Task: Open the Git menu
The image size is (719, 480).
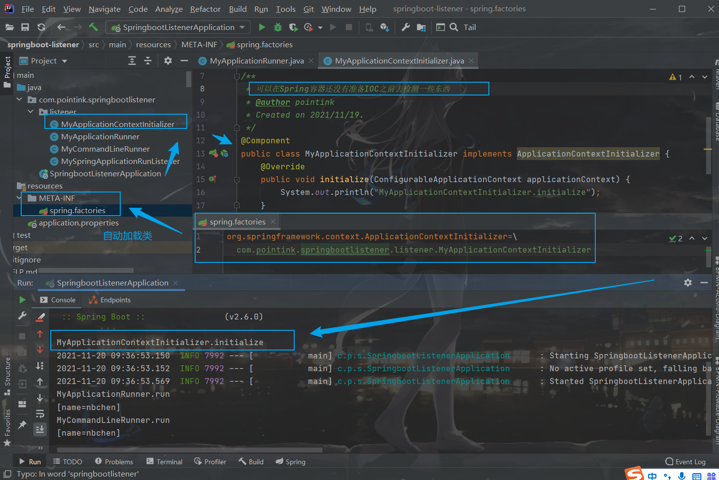Action: click(x=308, y=9)
